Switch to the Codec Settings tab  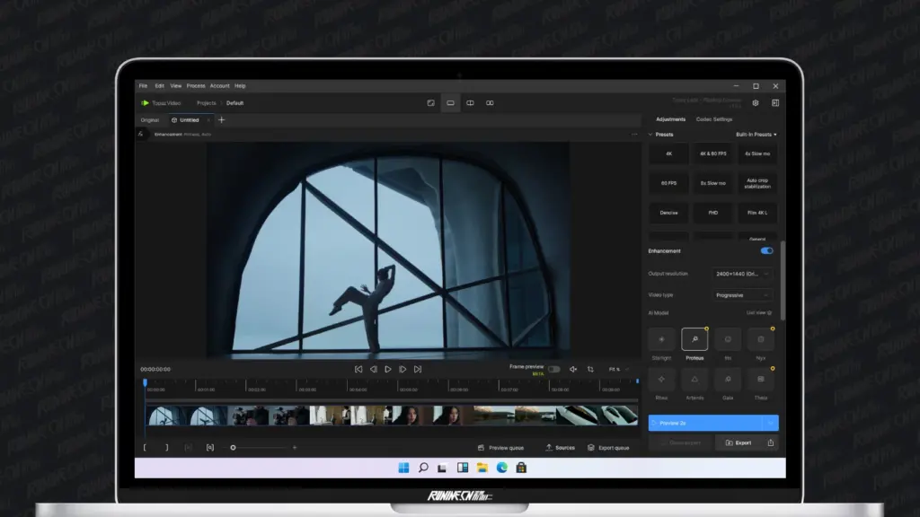point(715,119)
